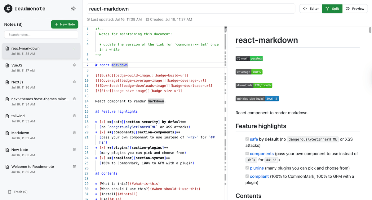Click the code brackets icon on the Editor button
The width and height of the screenshot is (372, 200).
[305, 8]
